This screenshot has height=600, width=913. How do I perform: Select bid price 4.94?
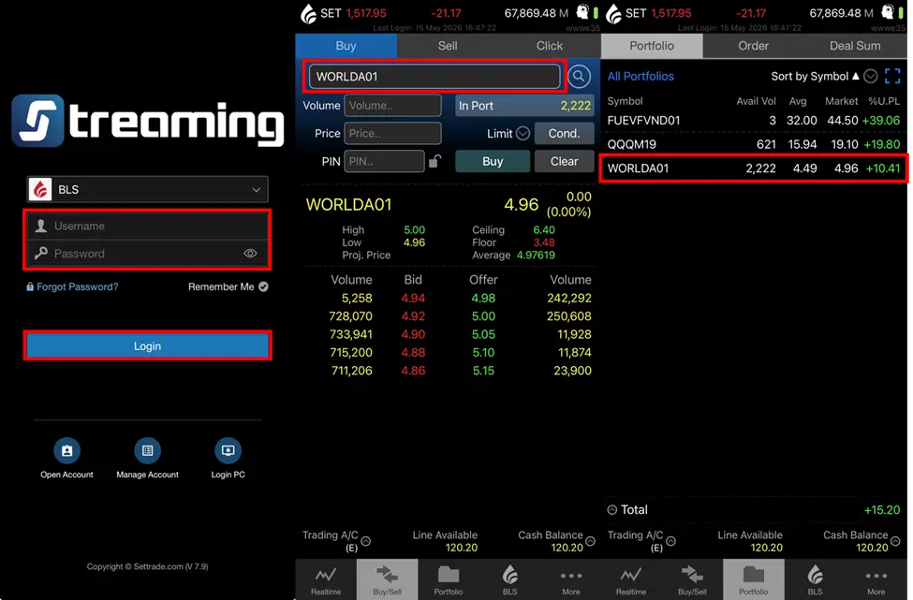coord(413,298)
